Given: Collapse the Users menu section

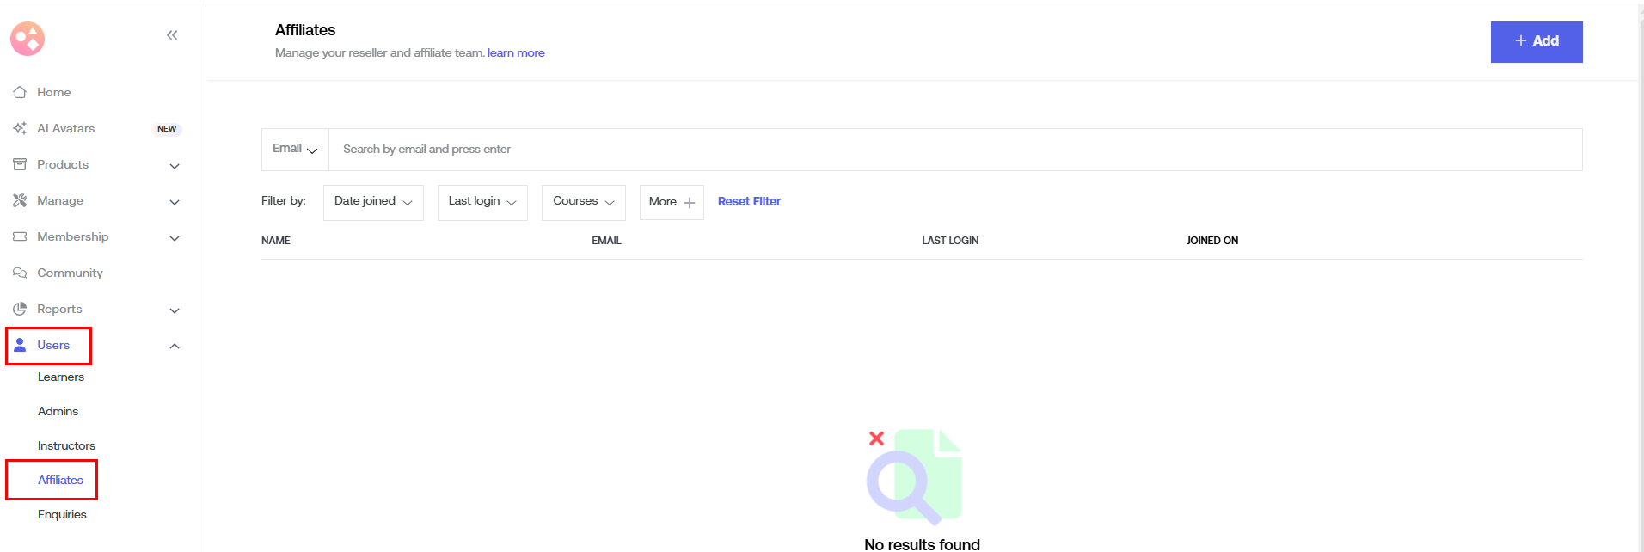Looking at the screenshot, I should click(x=175, y=346).
